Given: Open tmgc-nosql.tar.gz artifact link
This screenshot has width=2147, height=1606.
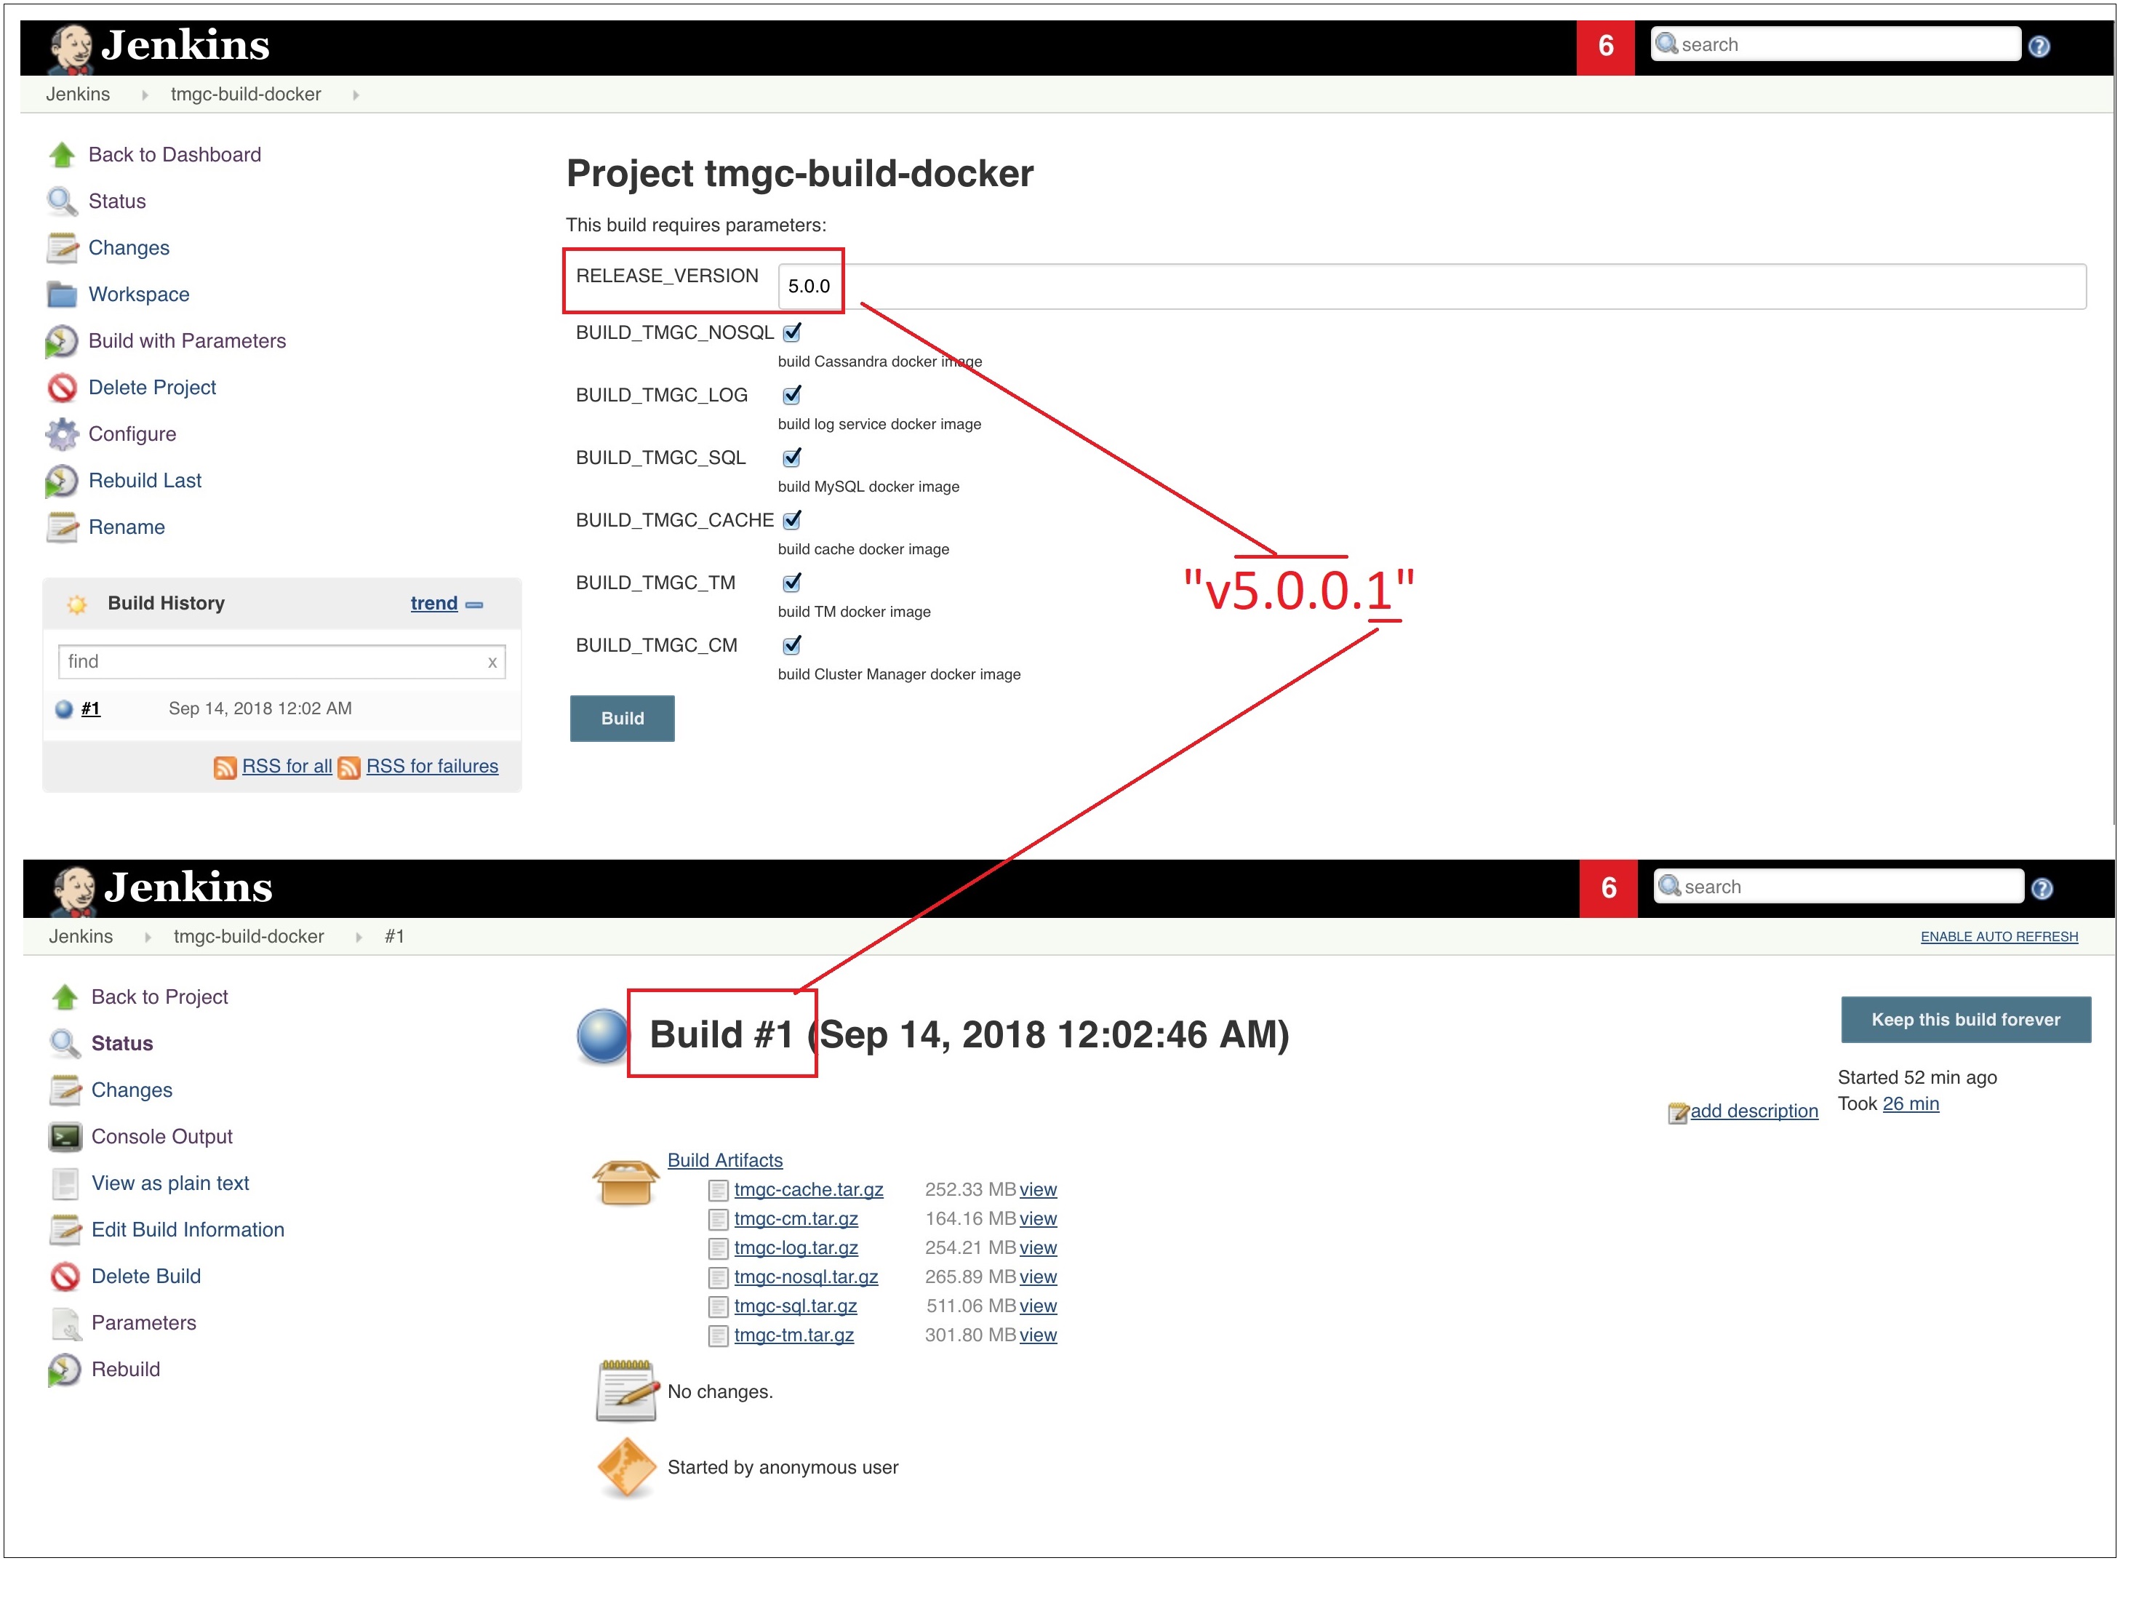Looking at the screenshot, I should (x=806, y=1278).
